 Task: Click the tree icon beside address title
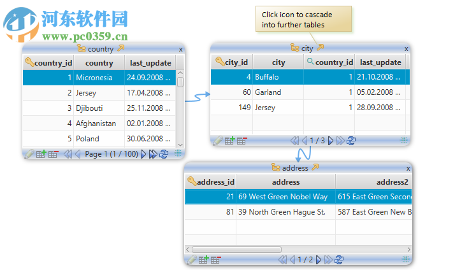pyautogui.click(x=276, y=167)
